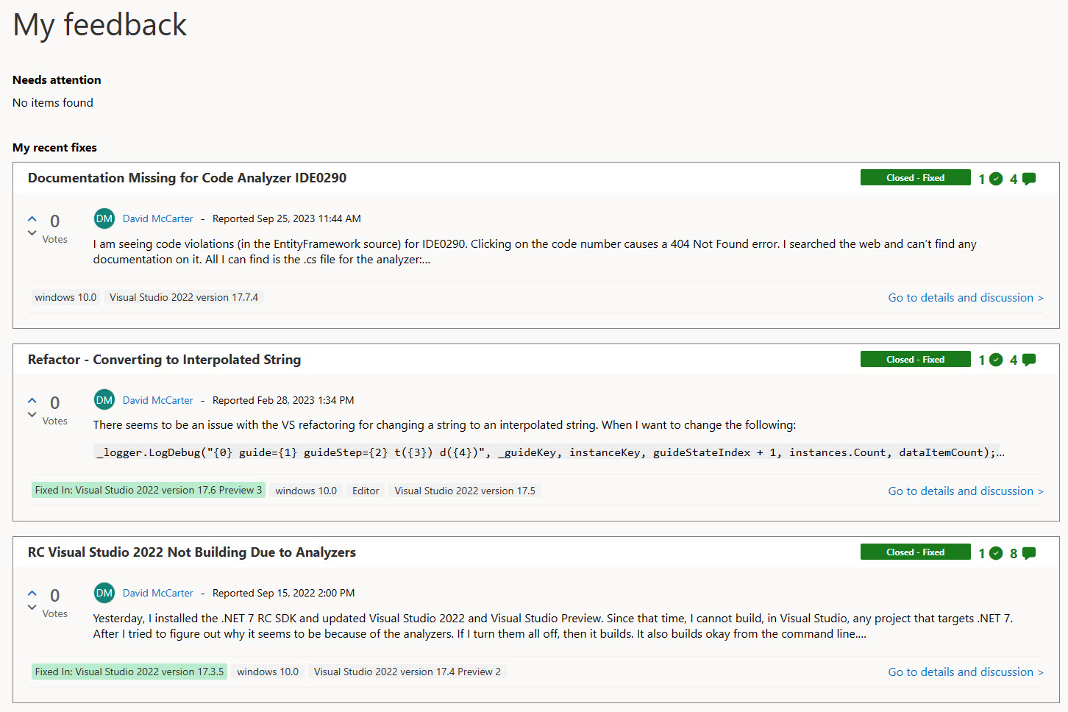The image size is (1068, 712).
Task: Go to details for Not Building issue
Action: click(x=965, y=672)
